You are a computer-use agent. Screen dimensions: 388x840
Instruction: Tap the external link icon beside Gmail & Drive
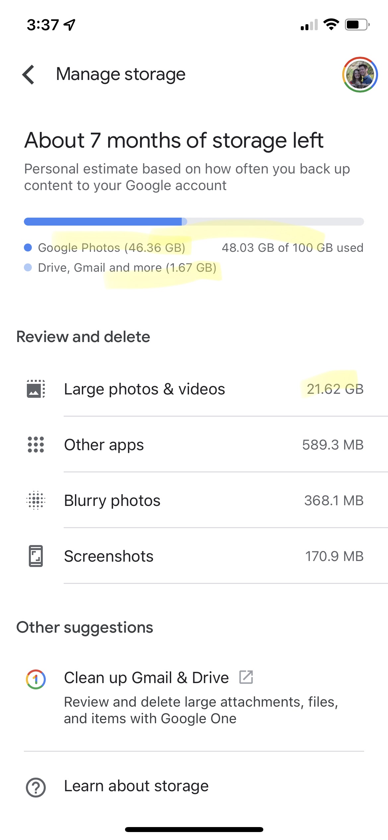pyautogui.click(x=246, y=677)
